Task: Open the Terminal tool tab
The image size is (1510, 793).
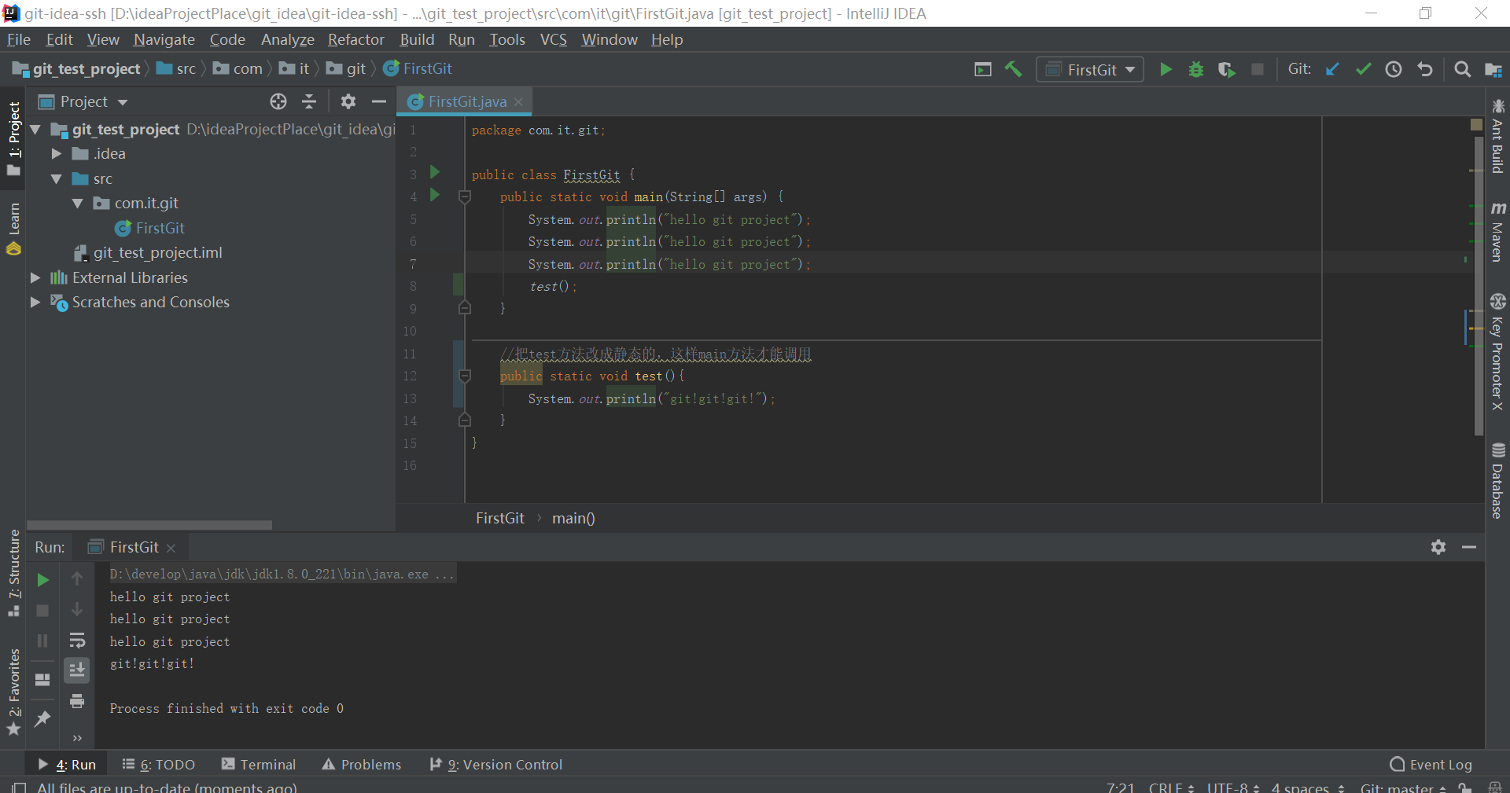Action: tap(259, 764)
